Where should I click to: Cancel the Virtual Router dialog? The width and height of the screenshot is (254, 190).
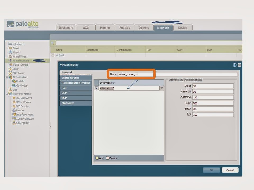[230, 170]
